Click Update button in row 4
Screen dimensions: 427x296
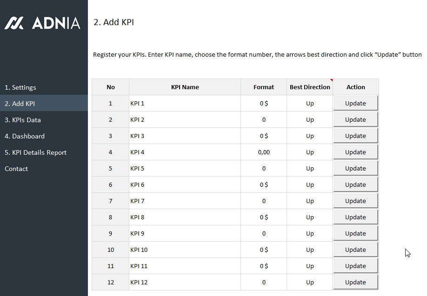(355, 152)
